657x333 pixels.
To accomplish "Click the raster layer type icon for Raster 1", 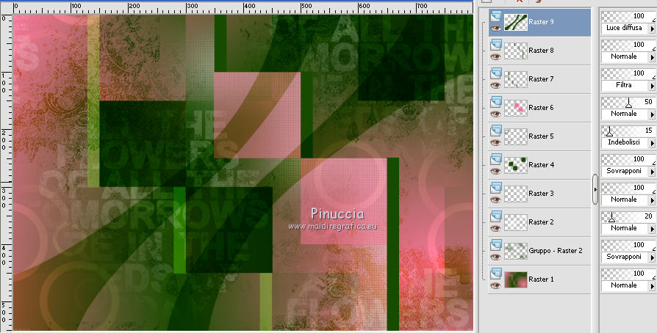I will (x=495, y=274).
